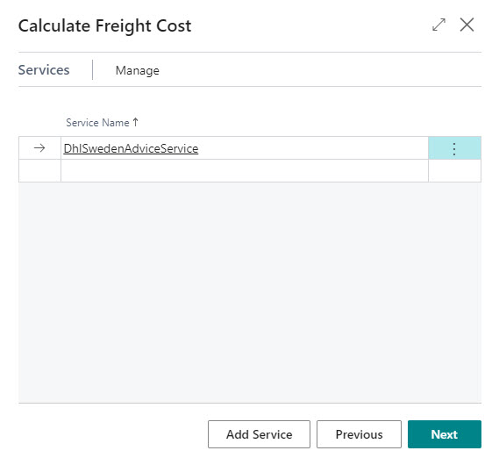Click the empty options cell in second row
The width and height of the screenshot is (499, 465).
coord(454,171)
